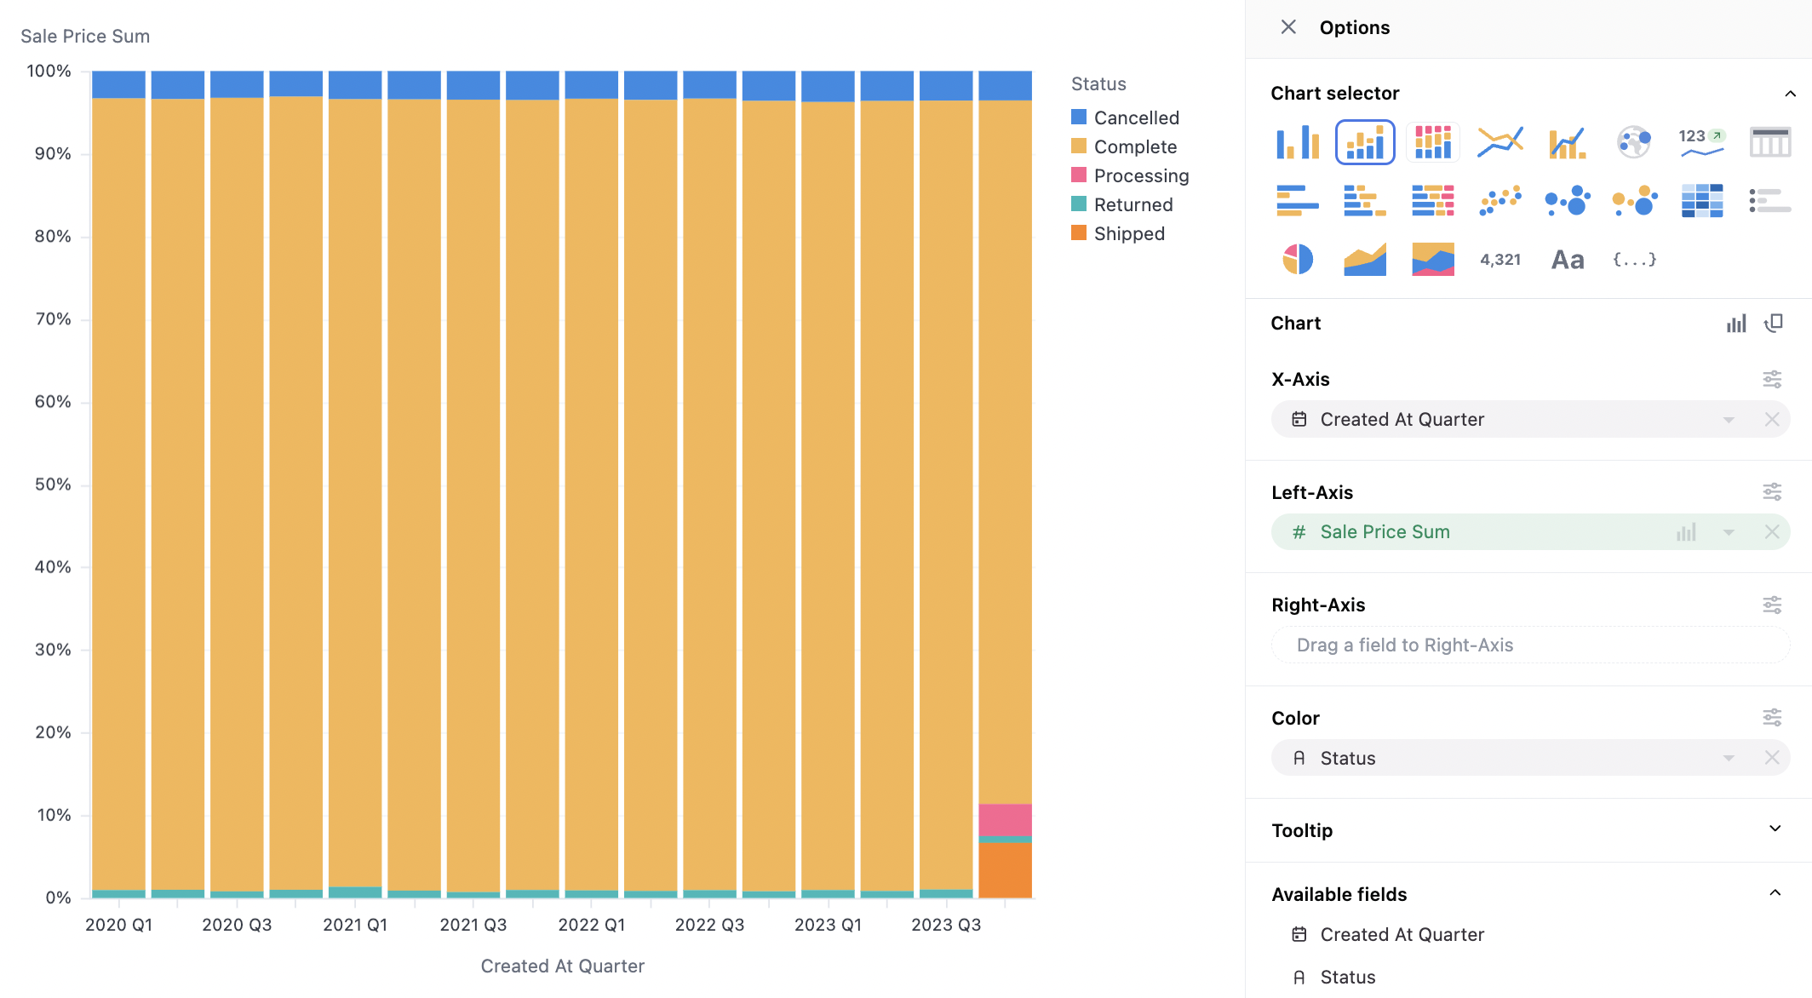Toggle Processing series in legend
Viewport: 1812px width, 998px height.
coord(1140,175)
